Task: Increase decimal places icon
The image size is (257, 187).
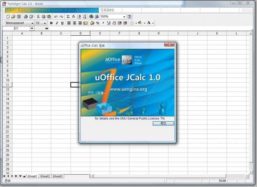Action: pyautogui.click(x=109, y=23)
